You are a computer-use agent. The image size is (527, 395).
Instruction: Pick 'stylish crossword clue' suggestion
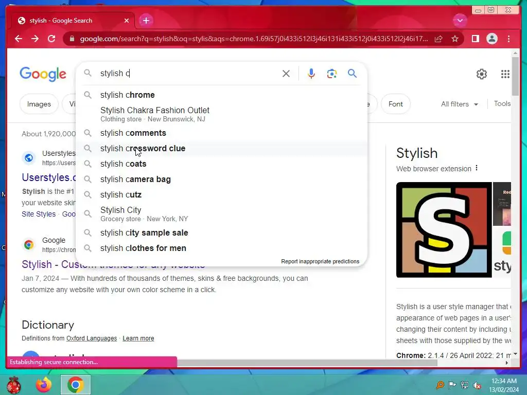point(221,149)
